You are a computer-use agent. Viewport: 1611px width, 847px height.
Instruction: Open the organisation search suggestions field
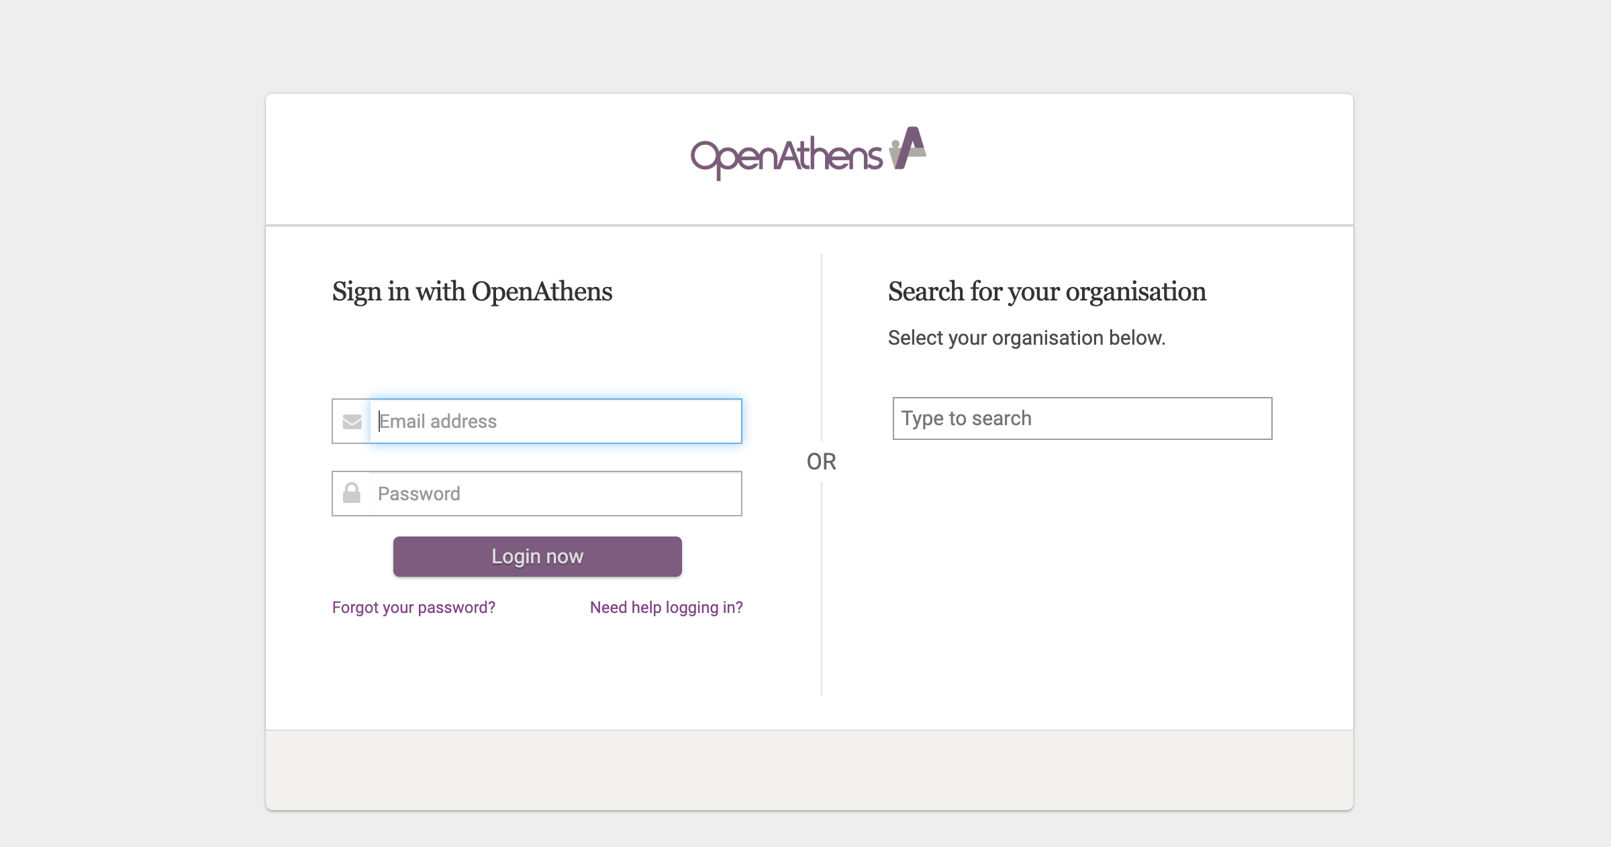pyautogui.click(x=1081, y=418)
